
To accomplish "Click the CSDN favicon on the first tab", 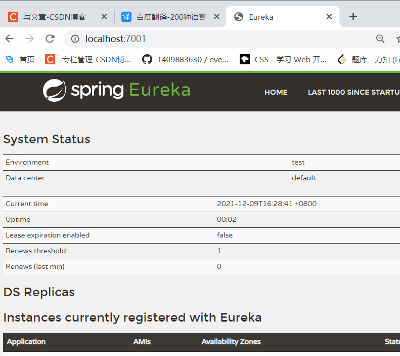I will click(x=13, y=17).
